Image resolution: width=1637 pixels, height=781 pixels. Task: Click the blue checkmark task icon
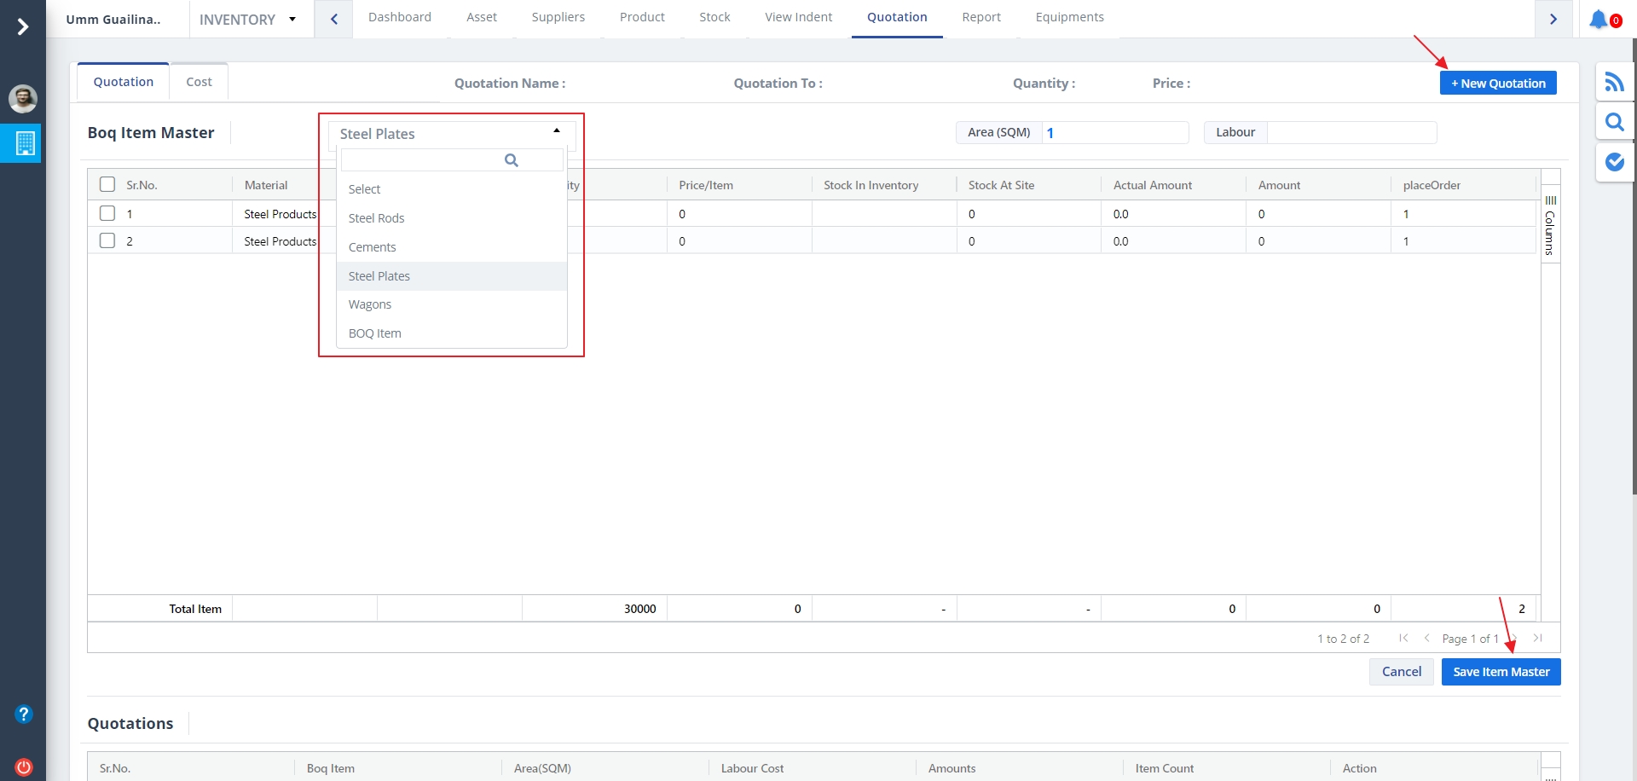pos(1614,162)
